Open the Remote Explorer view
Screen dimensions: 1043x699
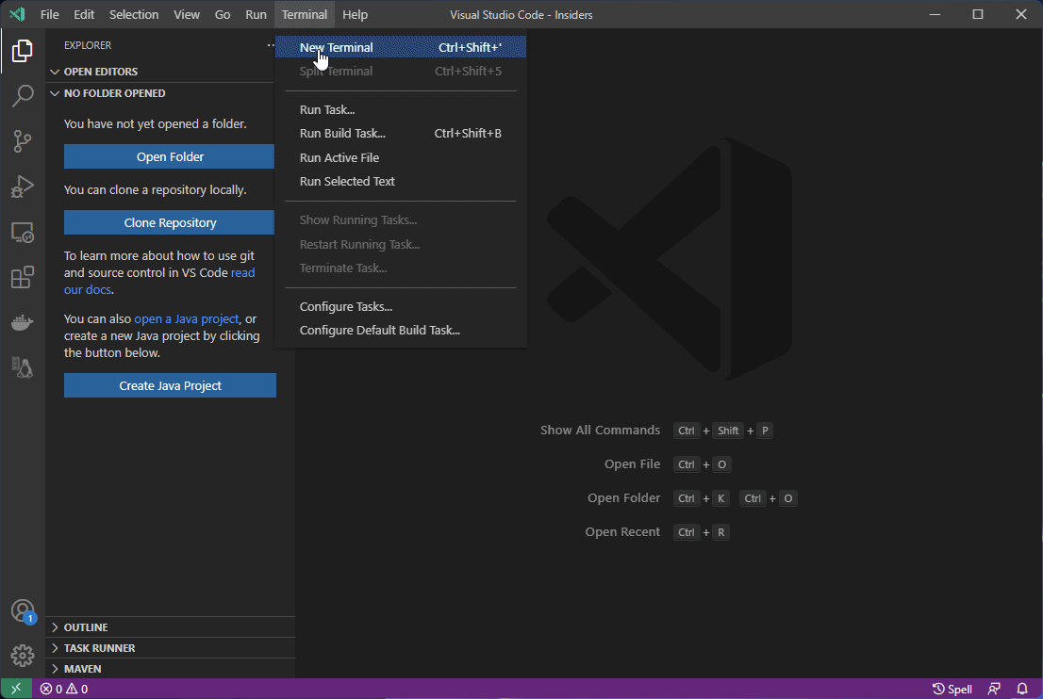tap(23, 232)
